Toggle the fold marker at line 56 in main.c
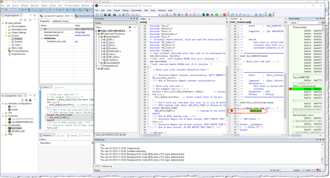The image size is (330, 178). [x=148, y=94]
